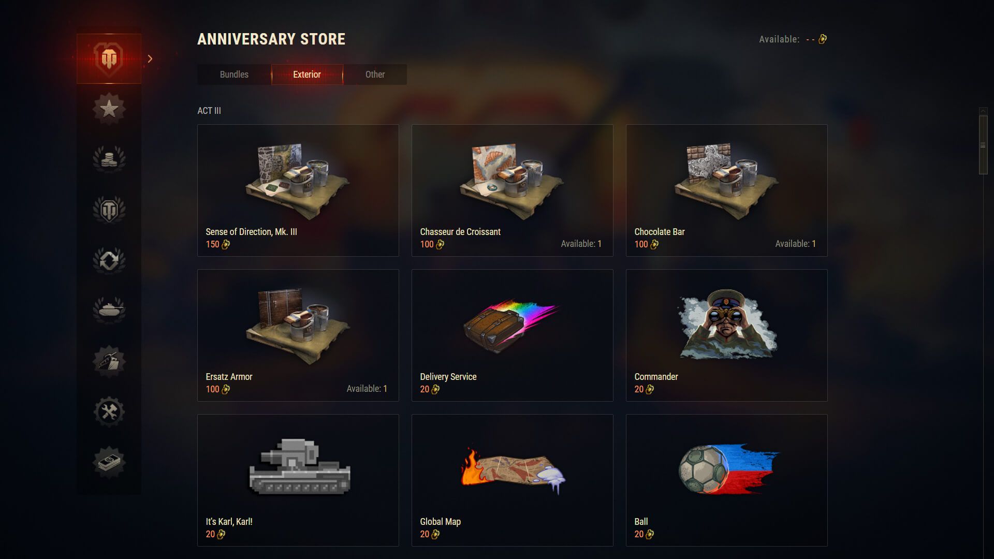Image resolution: width=994 pixels, height=559 pixels.
Task: Open the It's Karl, Karl! decal card
Action: 298,480
